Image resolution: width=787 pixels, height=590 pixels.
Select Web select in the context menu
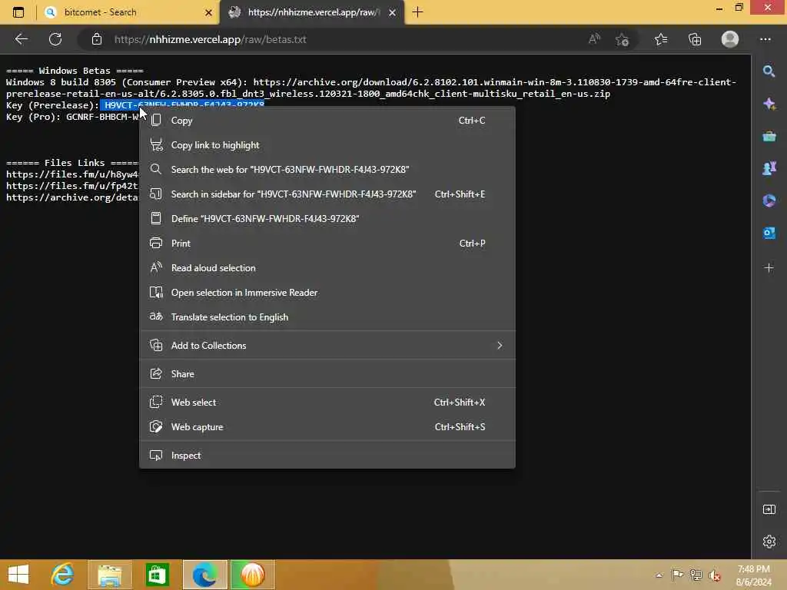pos(327,403)
